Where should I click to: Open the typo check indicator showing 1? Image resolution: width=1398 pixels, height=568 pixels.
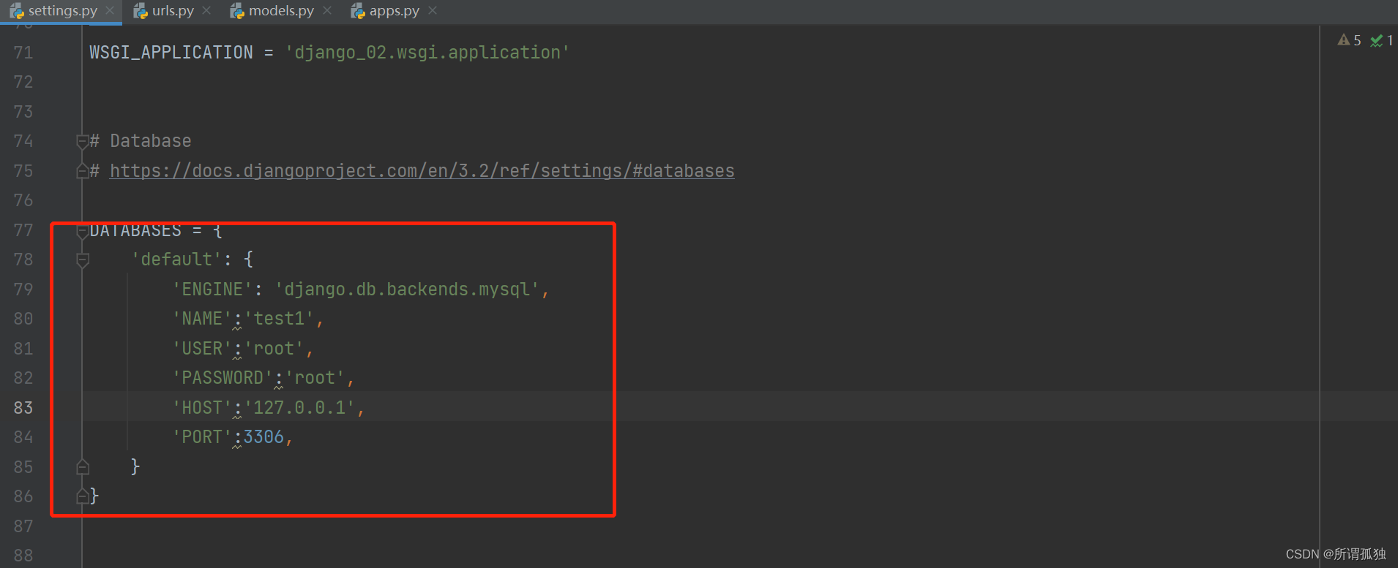(x=1382, y=40)
